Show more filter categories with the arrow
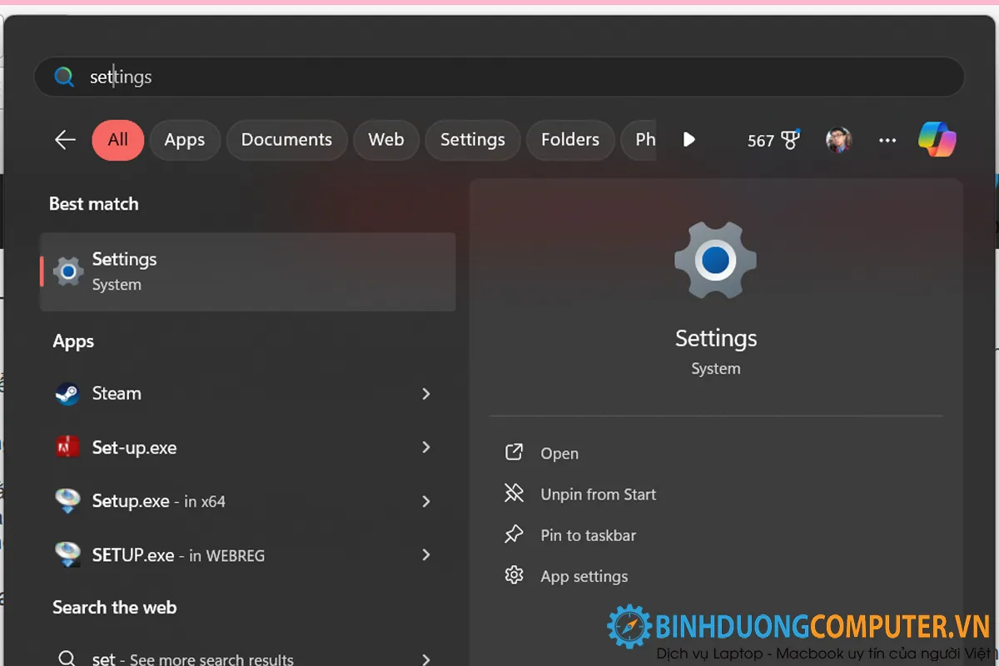The image size is (999, 666). 689,140
